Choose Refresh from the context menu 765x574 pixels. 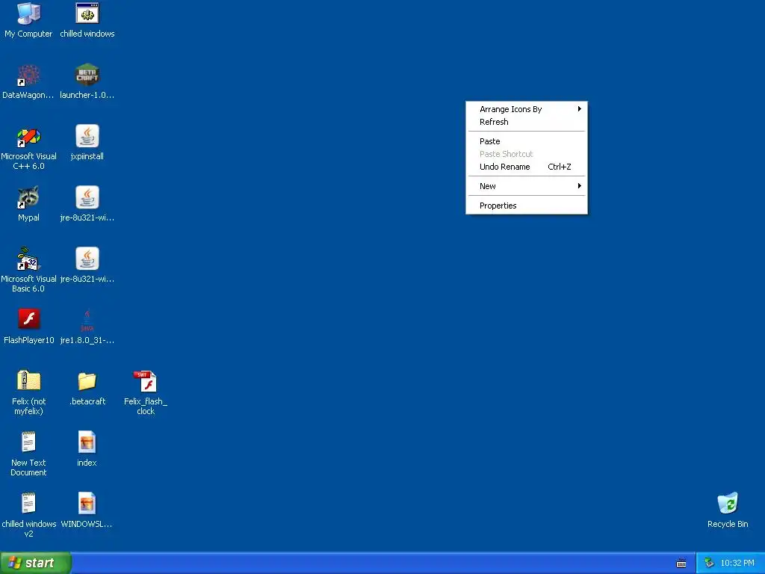(x=527, y=122)
